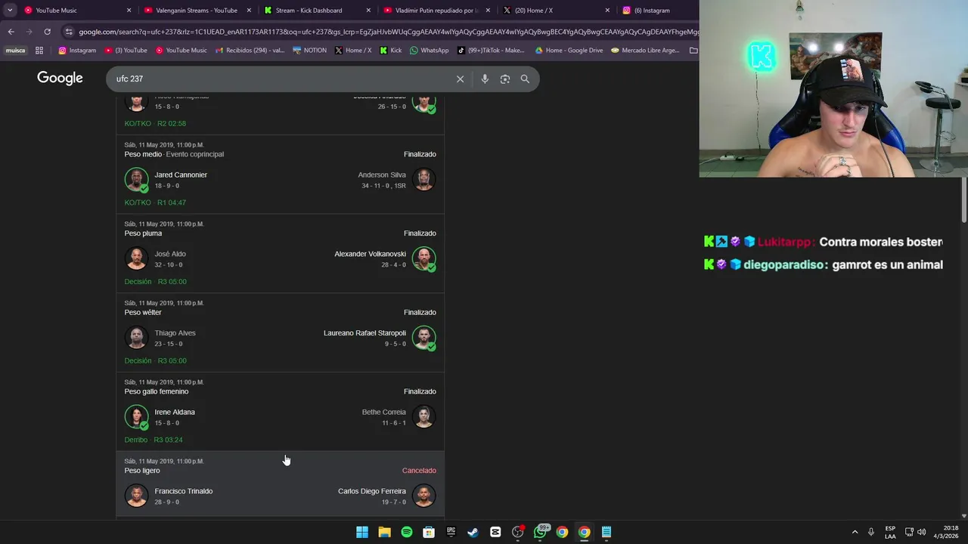Open Mercado Libre Argentina bookmark
Screen dimensions: 968x544
[645, 51]
